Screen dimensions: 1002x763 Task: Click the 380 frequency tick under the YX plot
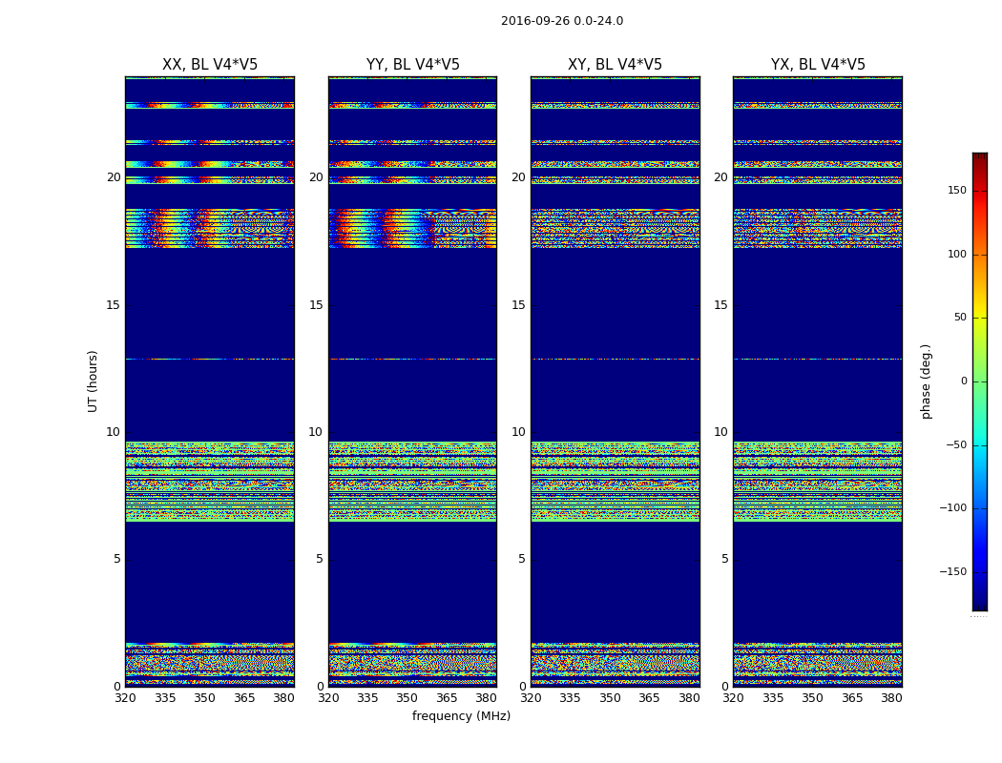pyautogui.click(x=891, y=698)
